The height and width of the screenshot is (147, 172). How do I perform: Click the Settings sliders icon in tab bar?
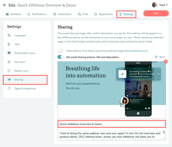coord(121,14)
